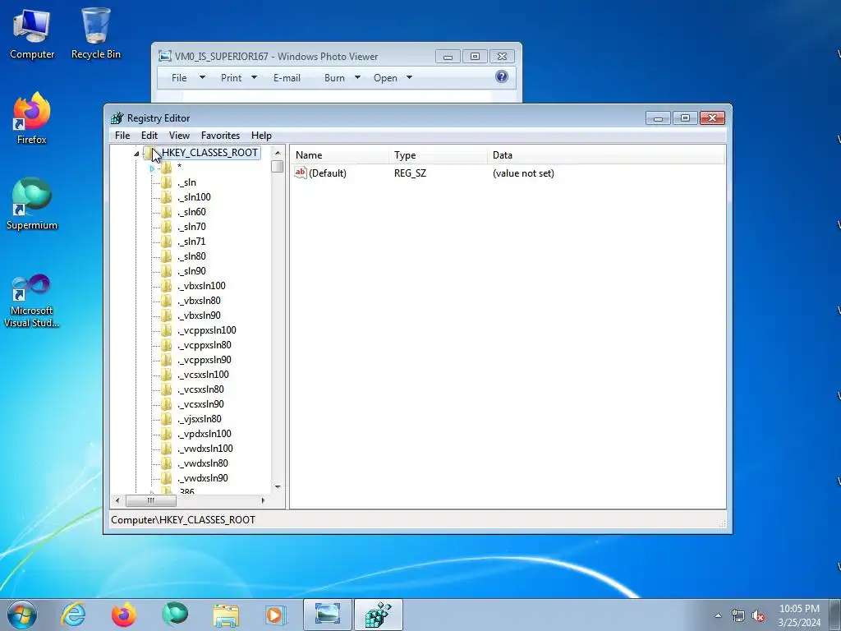The image size is (841, 631).
Task: Click the tree vertical scrollbar thumb
Action: (x=278, y=166)
